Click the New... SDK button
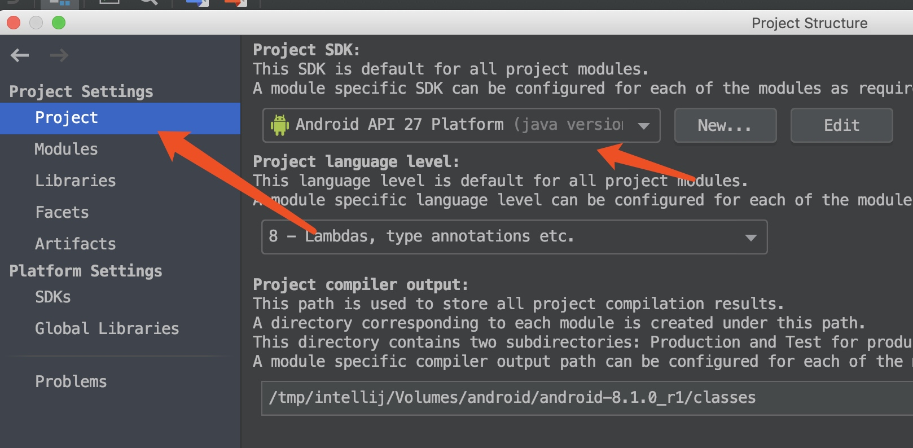Screen dimensions: 913x448 725,125
